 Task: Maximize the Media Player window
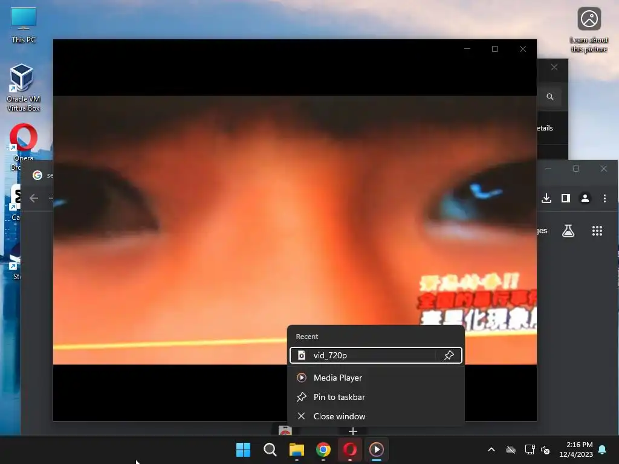[x=495, y=49]
